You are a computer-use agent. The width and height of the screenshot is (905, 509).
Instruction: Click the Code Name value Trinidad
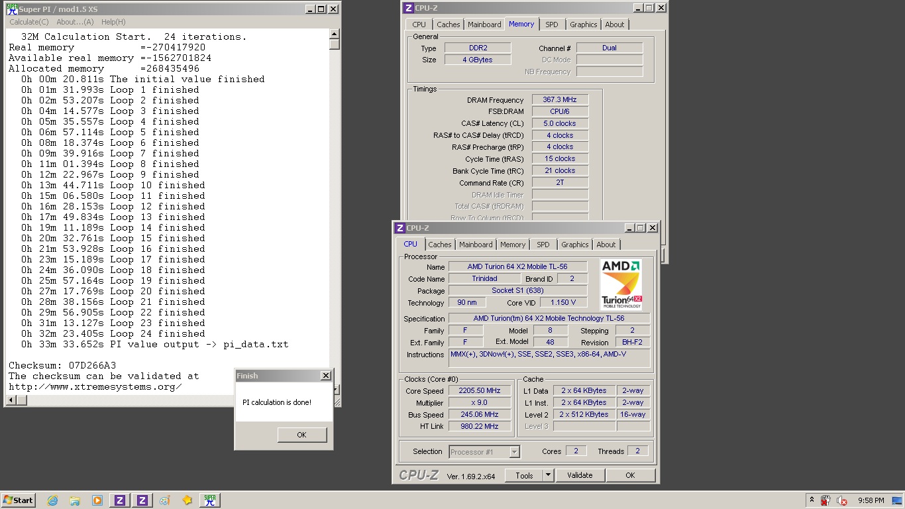(484, 278)
